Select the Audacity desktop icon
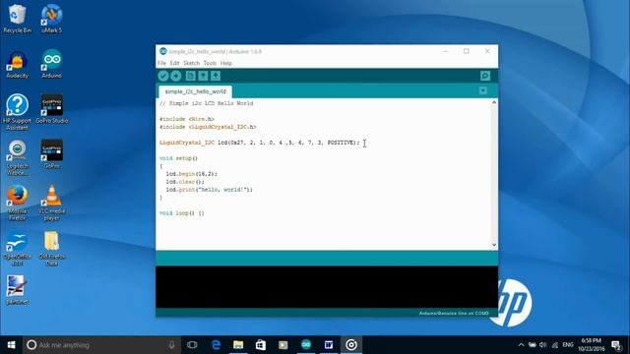This screenshot has width=630, height=354. click(17, 64)
